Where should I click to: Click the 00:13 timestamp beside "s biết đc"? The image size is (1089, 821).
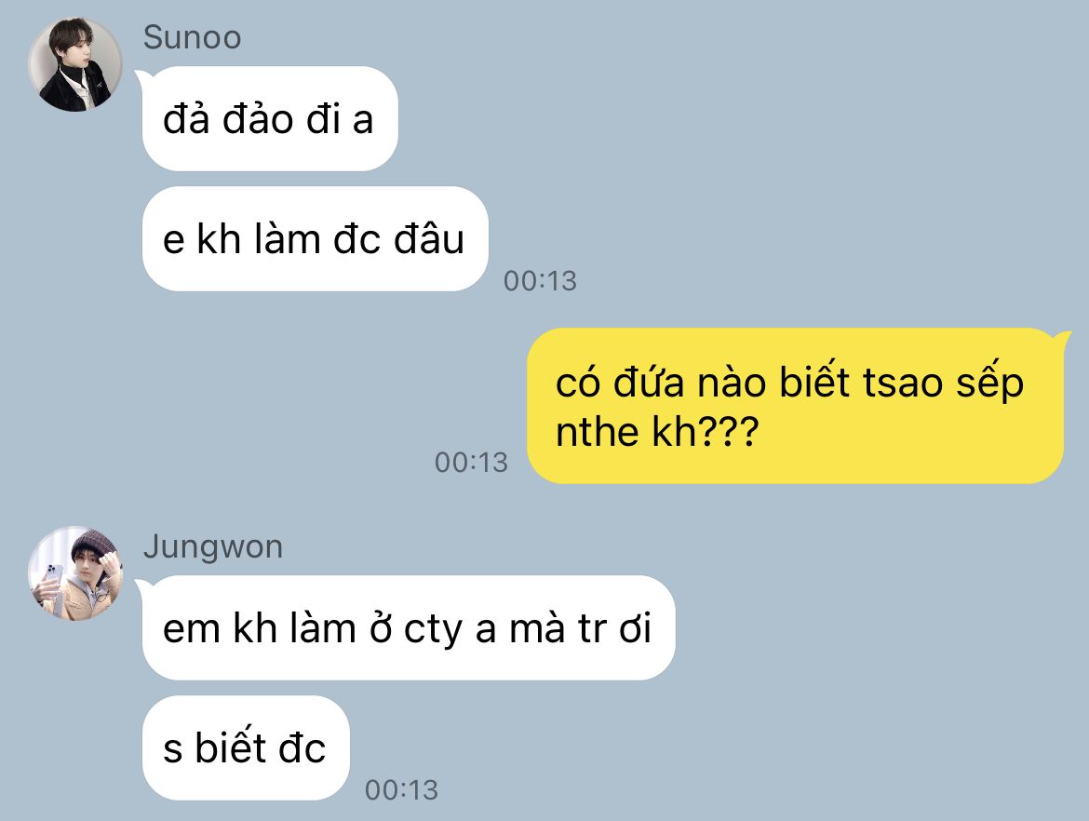click(x=401, y=789)
